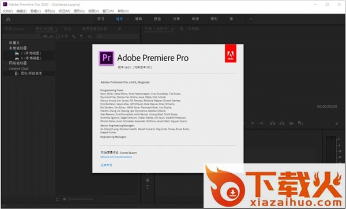Toggle the Comparison View icon
This screenshot has height=209, width=346.
(x=300, y=124)
